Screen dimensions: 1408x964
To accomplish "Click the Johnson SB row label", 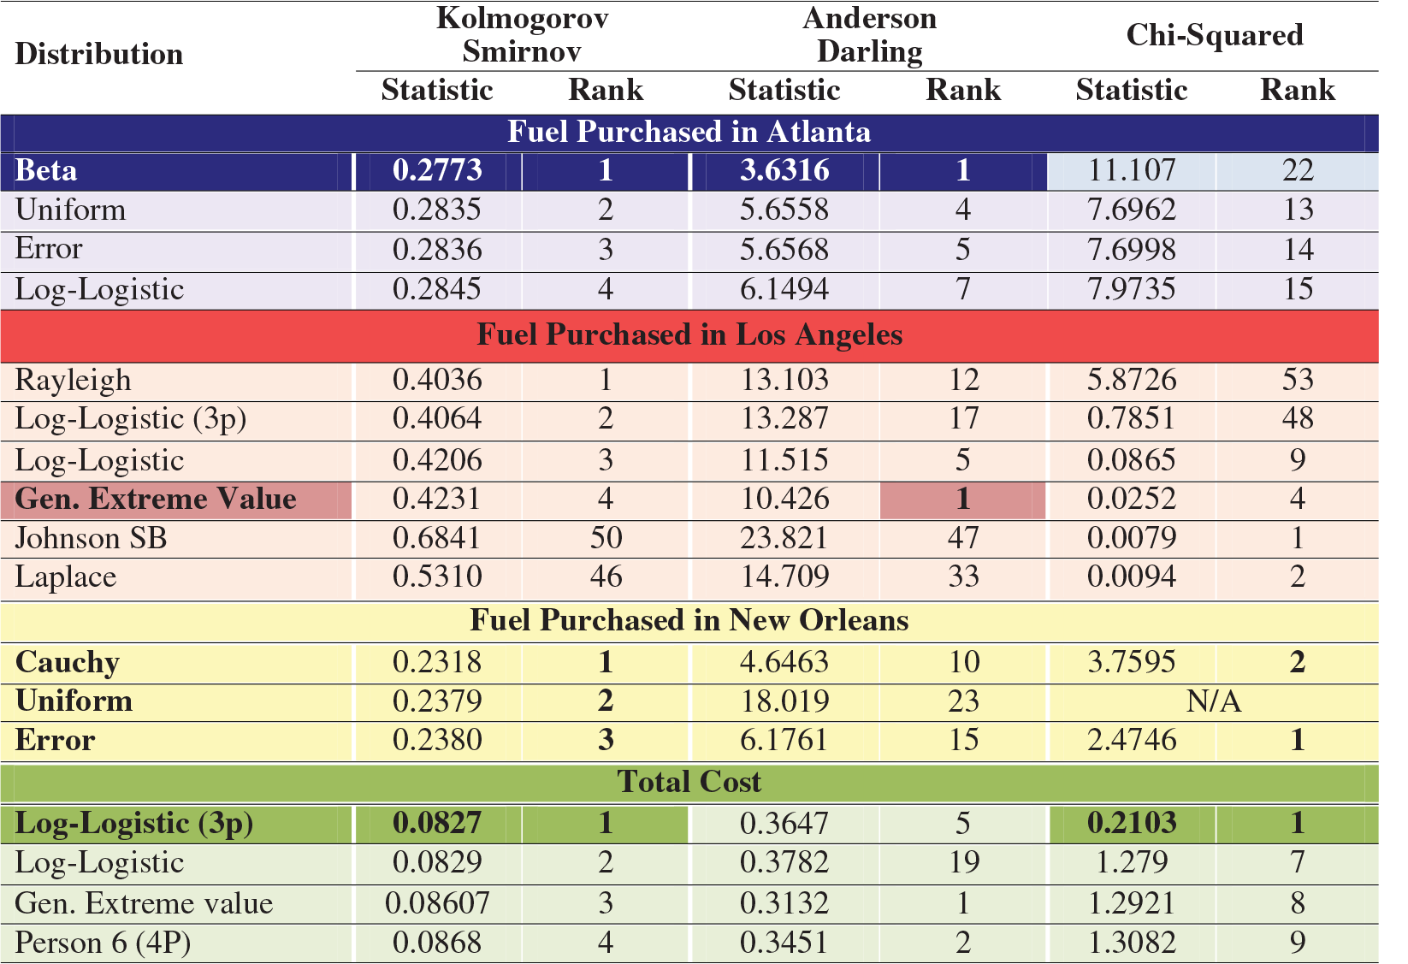I will pos(92,538).
